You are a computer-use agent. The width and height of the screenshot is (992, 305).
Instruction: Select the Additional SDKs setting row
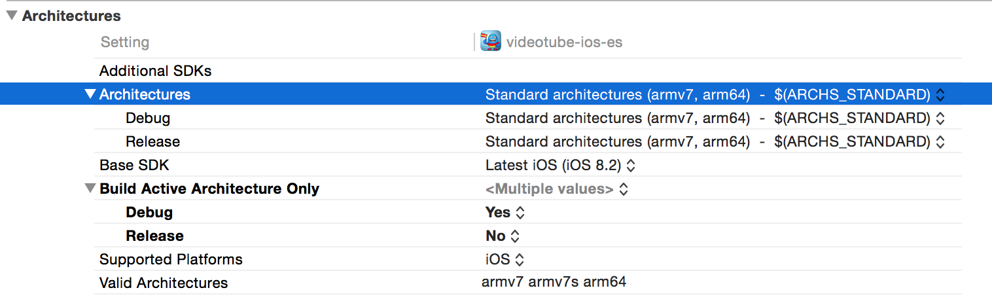pos(155,71)
